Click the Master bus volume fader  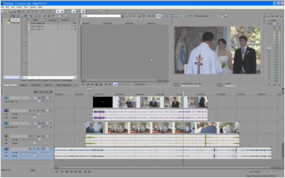coord(269,48)
